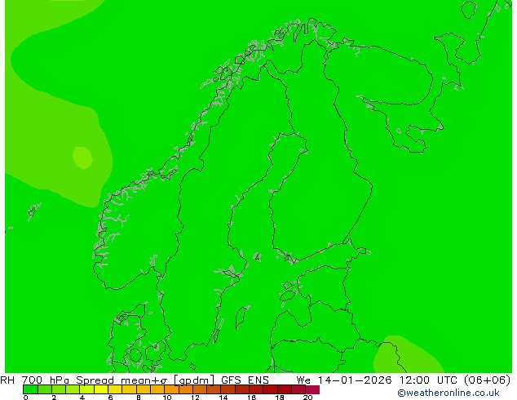Click the Gotland island outline in the Baltic
517x400 pixels.
pos(242,317)
